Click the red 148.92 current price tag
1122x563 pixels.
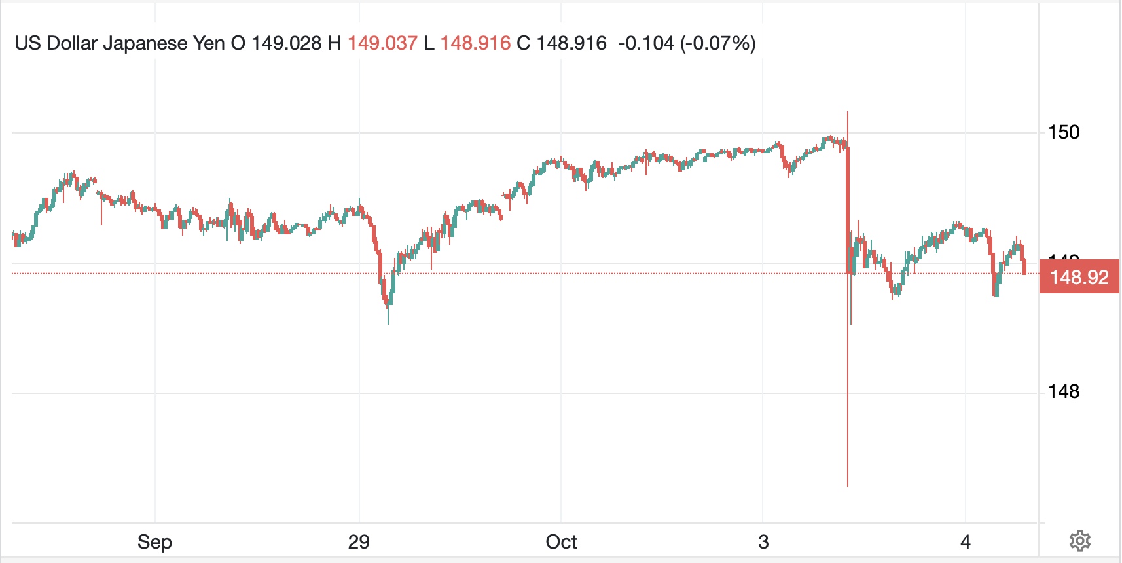click(x=1079, y=277)
